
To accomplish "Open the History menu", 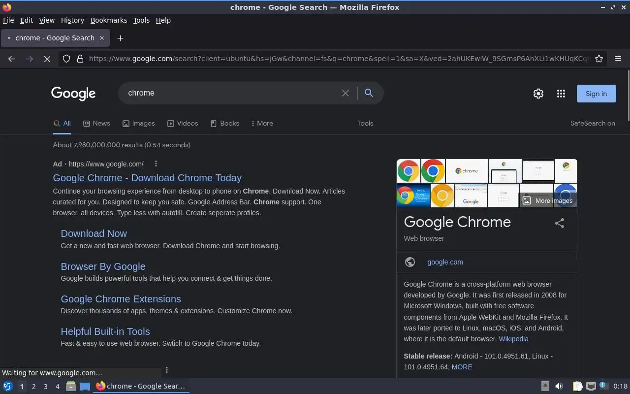I will pos(72,20).
